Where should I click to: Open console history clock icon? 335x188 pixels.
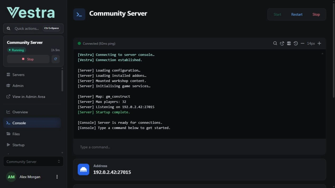(x=296, y=43)
